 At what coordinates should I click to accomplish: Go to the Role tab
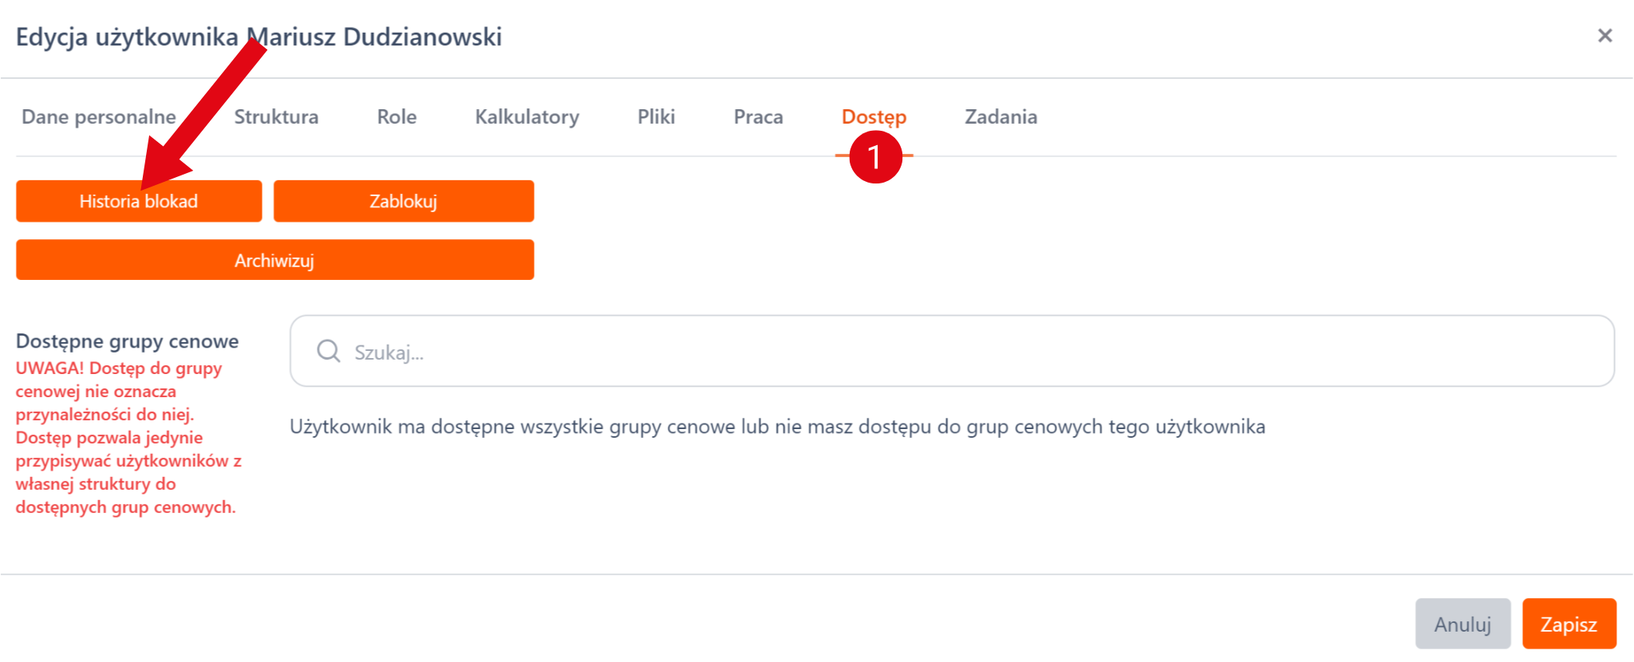[x=397, y=117]
